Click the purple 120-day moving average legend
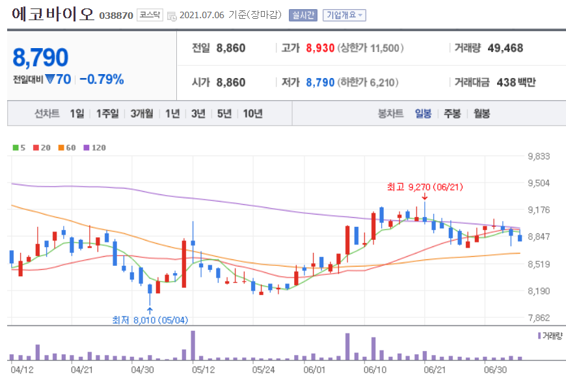 [x=94, y=148]
